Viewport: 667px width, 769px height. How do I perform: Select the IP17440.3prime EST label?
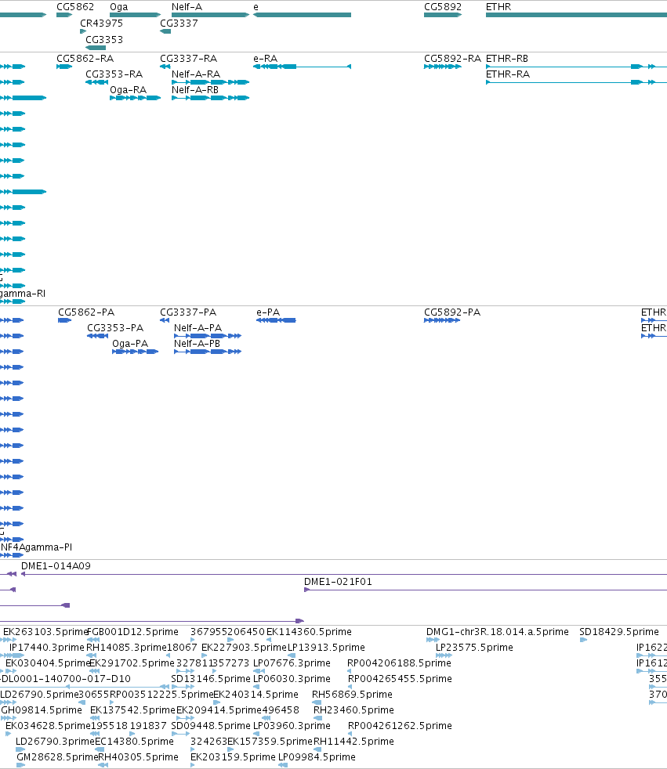click(x=46, y=647)
